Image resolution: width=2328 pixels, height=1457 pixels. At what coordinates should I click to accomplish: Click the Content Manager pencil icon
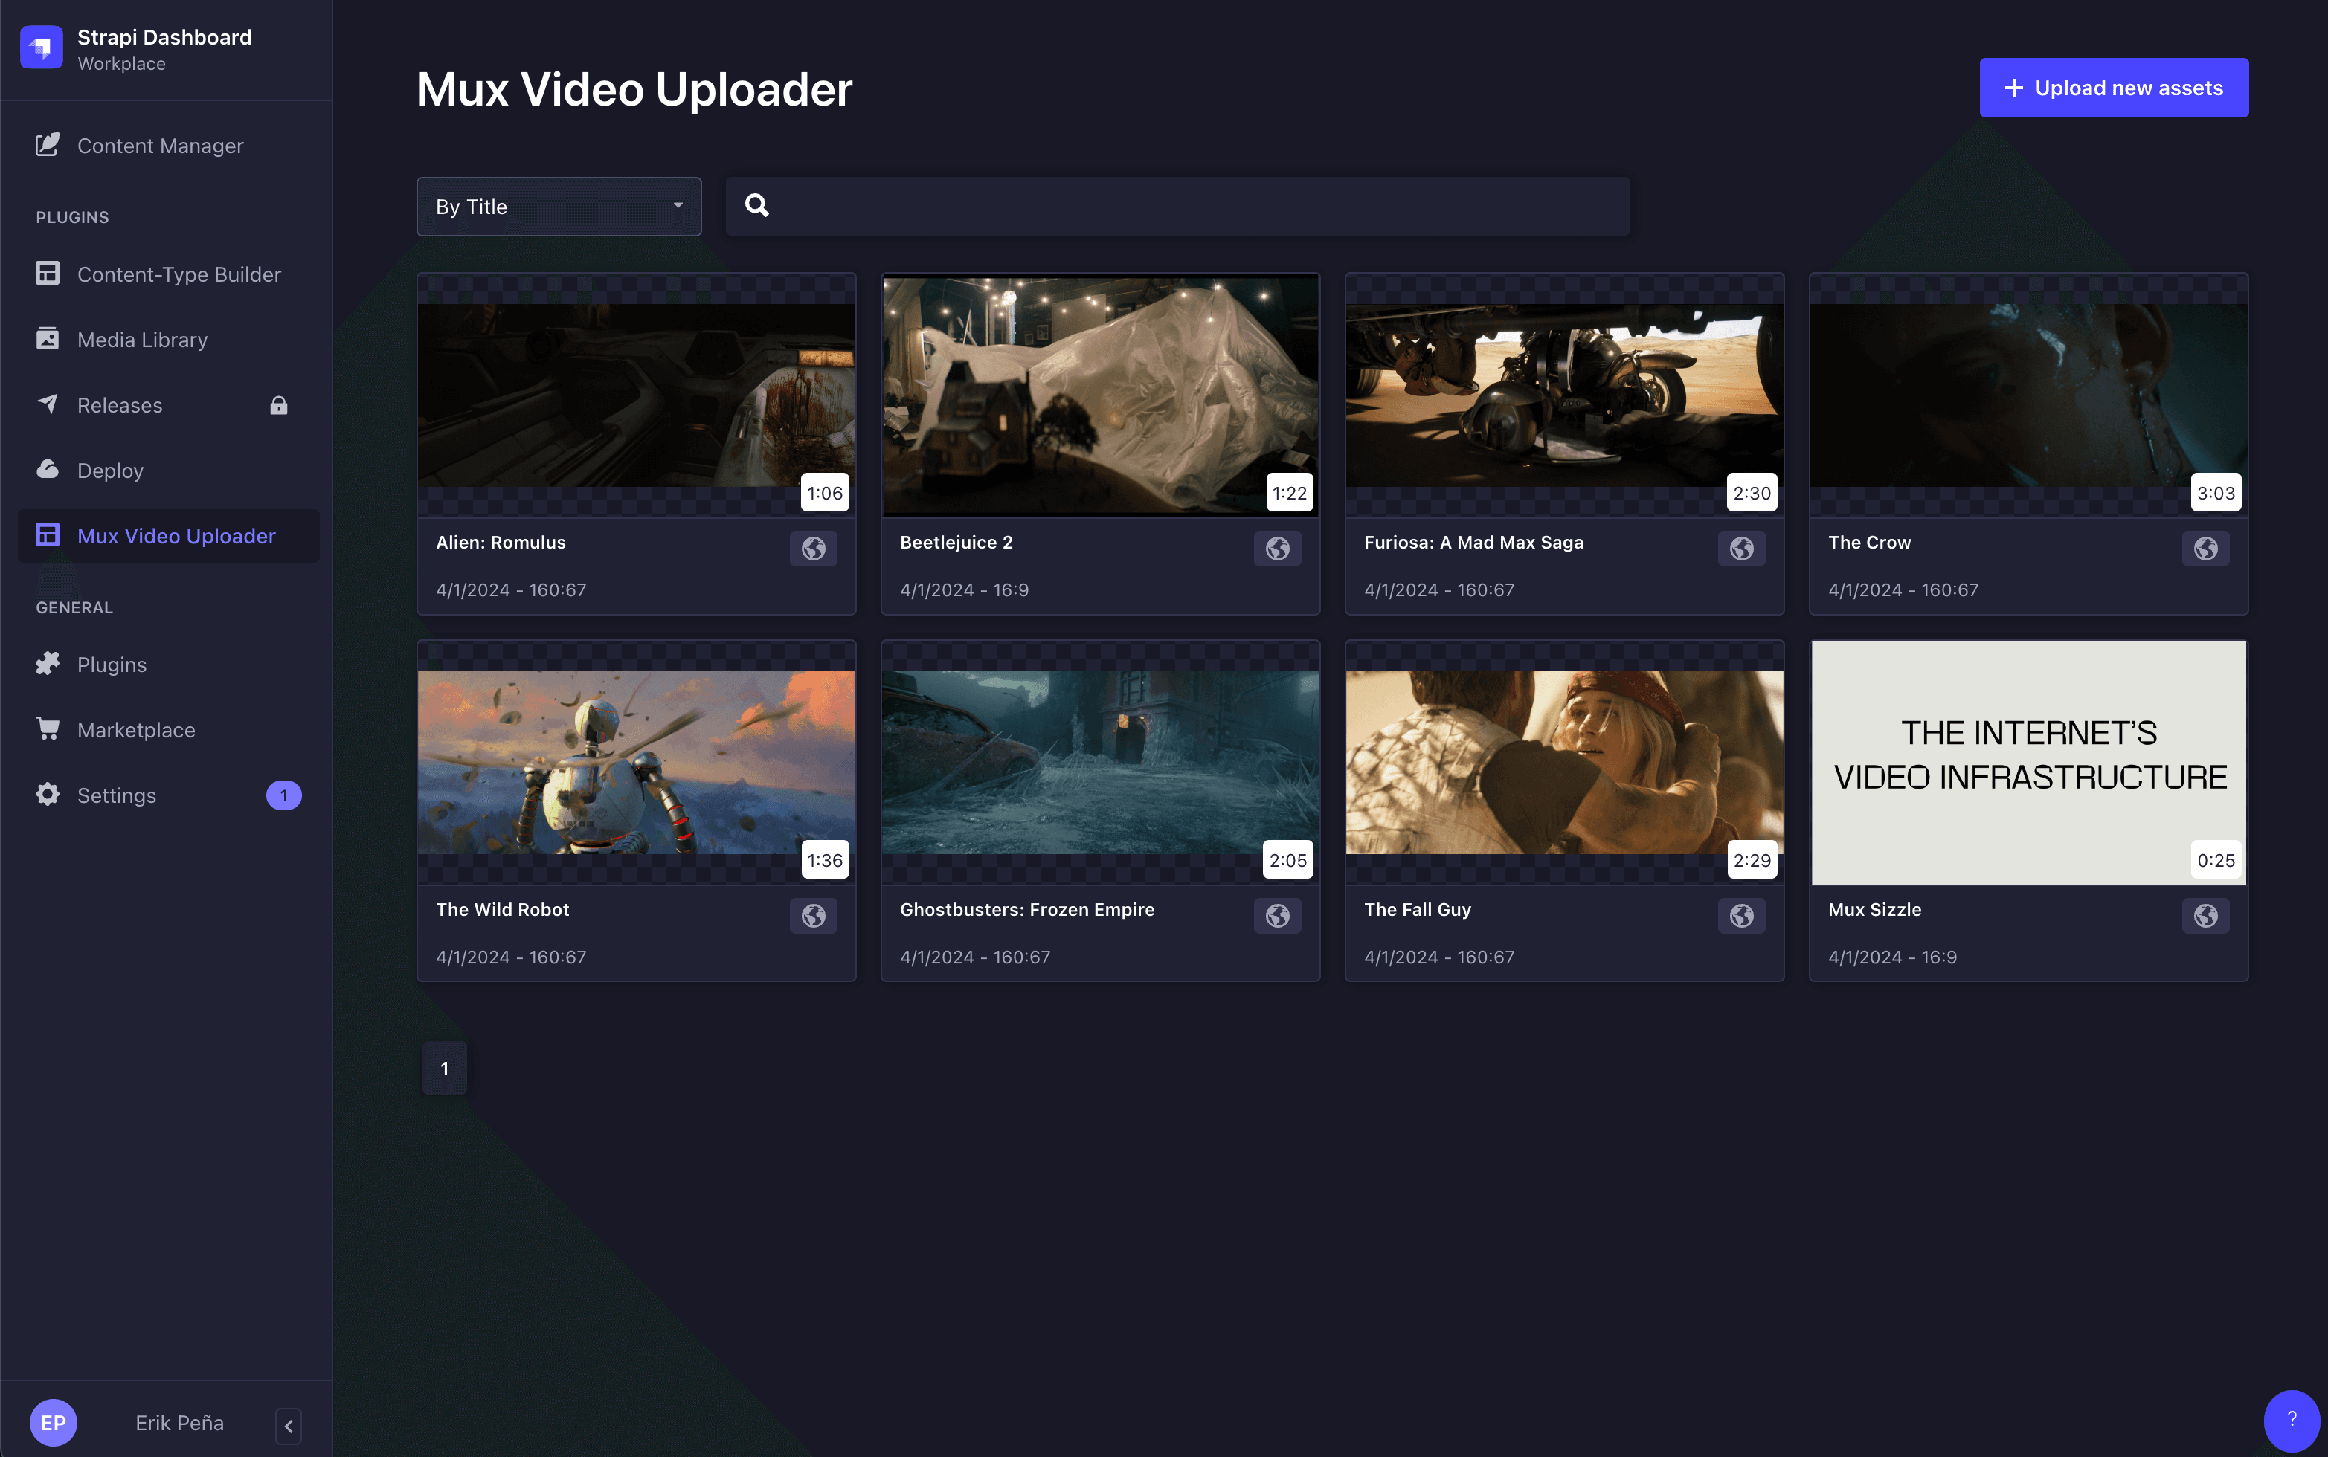[x=48, y=146]
